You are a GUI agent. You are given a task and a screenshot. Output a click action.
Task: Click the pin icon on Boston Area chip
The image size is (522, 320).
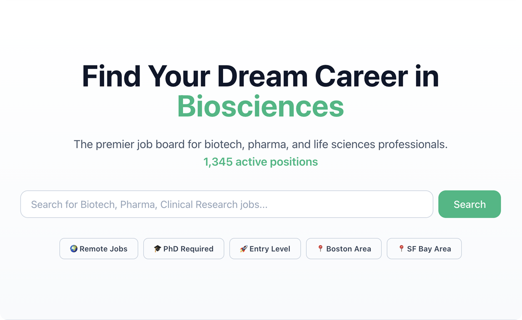click(320, 249)
